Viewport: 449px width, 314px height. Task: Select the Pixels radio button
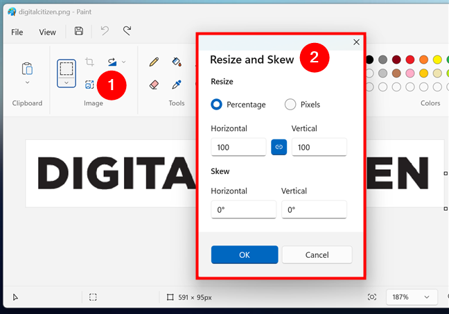(290, 104)
